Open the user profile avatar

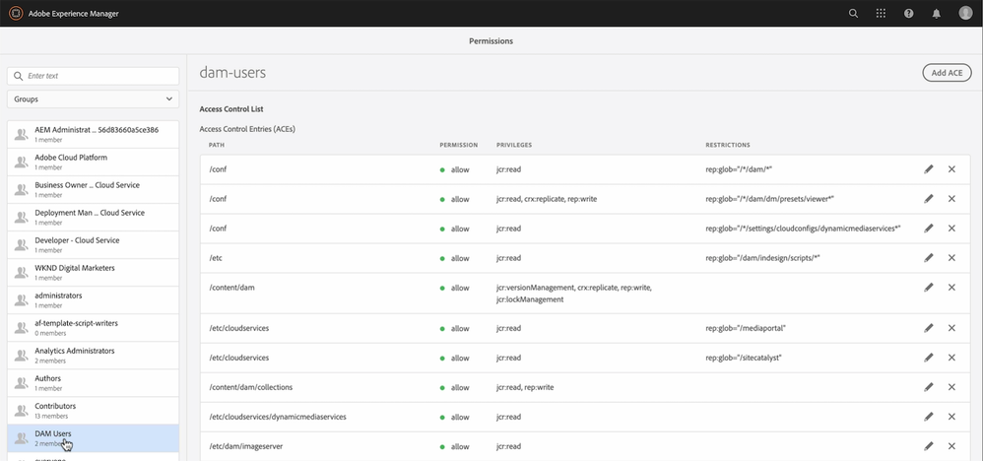tap(965, 14)
